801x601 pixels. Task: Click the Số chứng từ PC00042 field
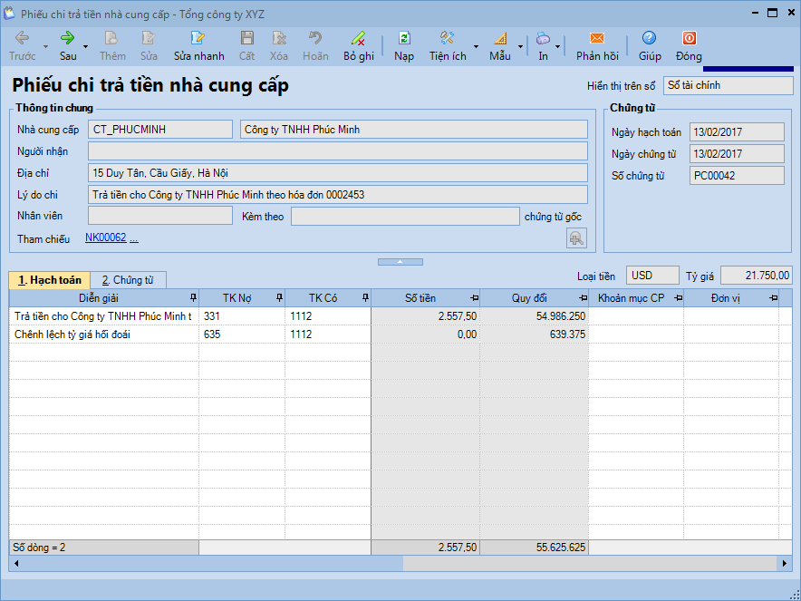point(737,175)
